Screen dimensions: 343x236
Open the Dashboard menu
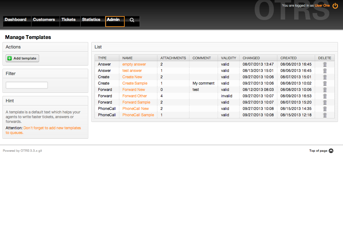click(16, 20)
